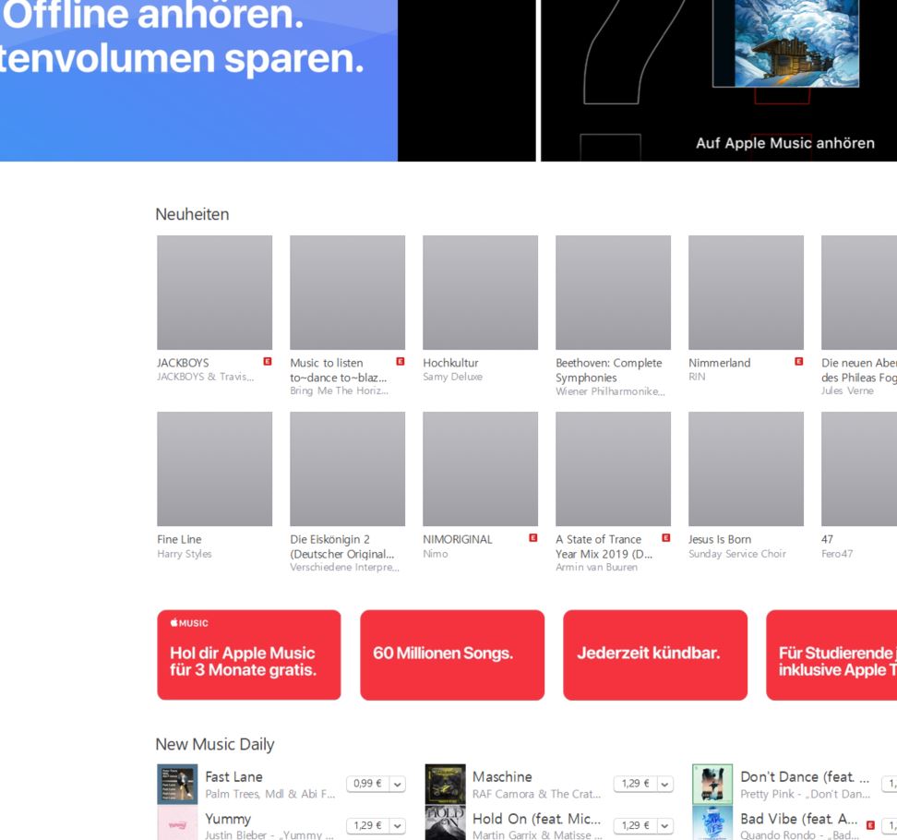Click the RAF Camora & The Crat... artist line
Screen dimensions: 897x840
pyautogui.click(x=536, y=794)
